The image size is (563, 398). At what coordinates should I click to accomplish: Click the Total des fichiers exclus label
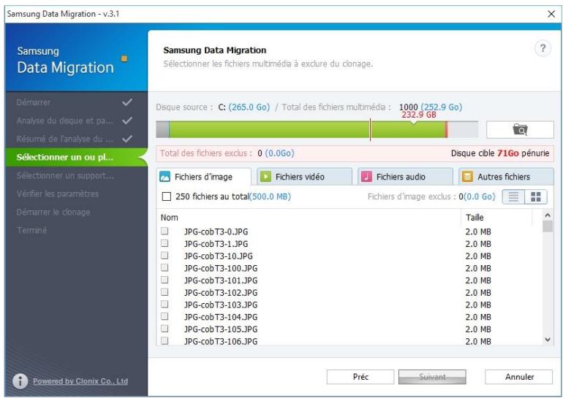point(206,153)
